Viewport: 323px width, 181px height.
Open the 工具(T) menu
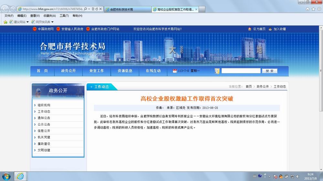coord(64,16)
